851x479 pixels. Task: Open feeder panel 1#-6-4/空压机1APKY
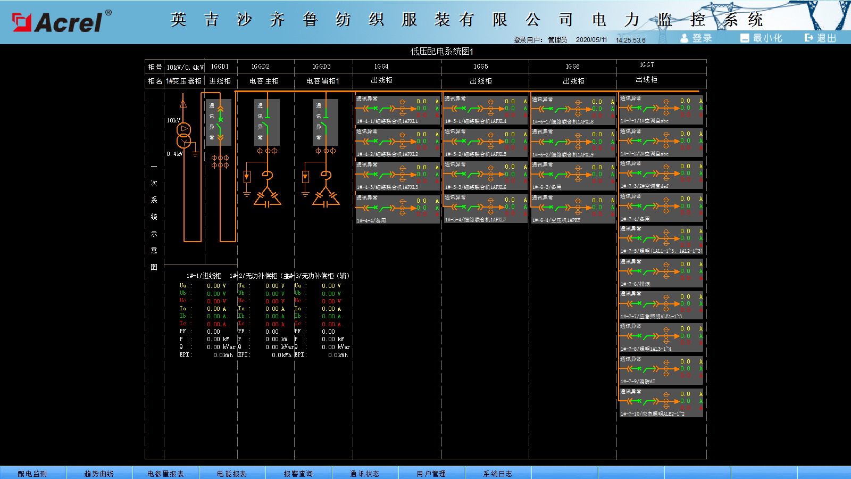573,209
